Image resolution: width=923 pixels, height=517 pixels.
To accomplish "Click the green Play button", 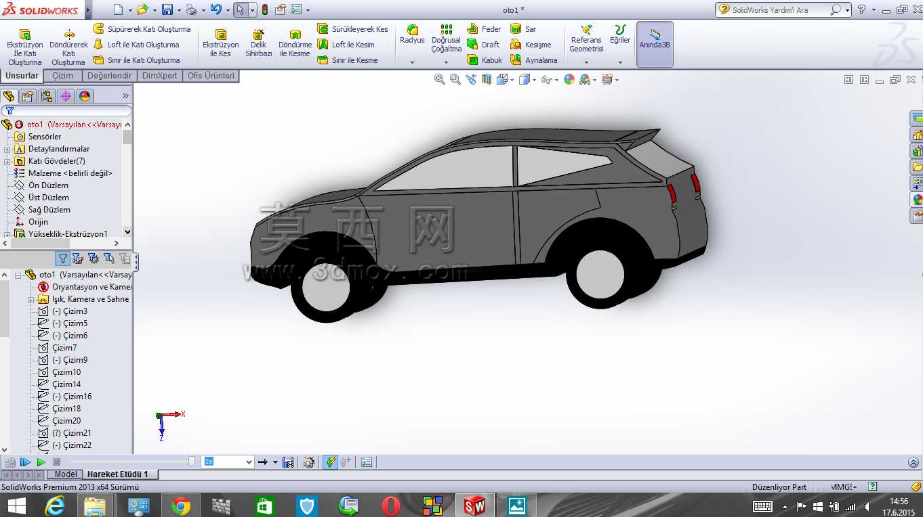I will click(41, 462).
